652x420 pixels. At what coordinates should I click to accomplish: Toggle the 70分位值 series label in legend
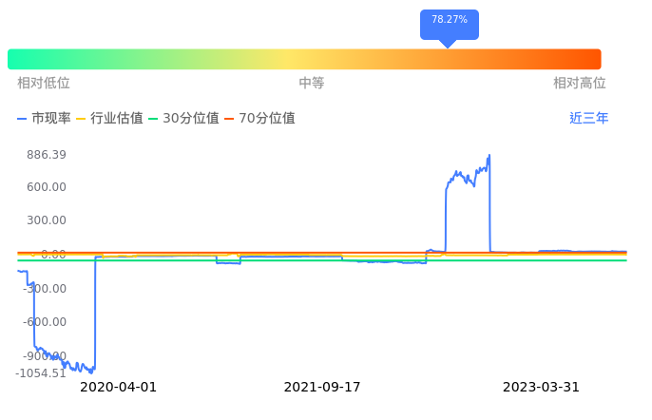click(266, 119)
